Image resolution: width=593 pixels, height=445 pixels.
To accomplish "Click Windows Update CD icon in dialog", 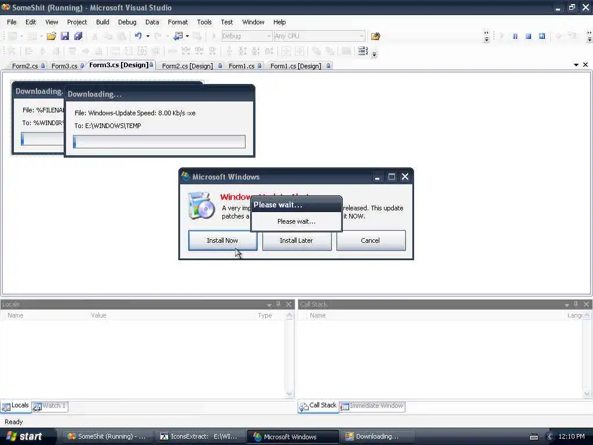I will click(x=201, y=206).
